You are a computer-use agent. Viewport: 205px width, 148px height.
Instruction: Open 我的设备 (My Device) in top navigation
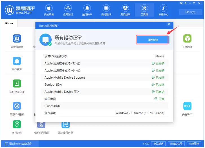tap(49, 10)
